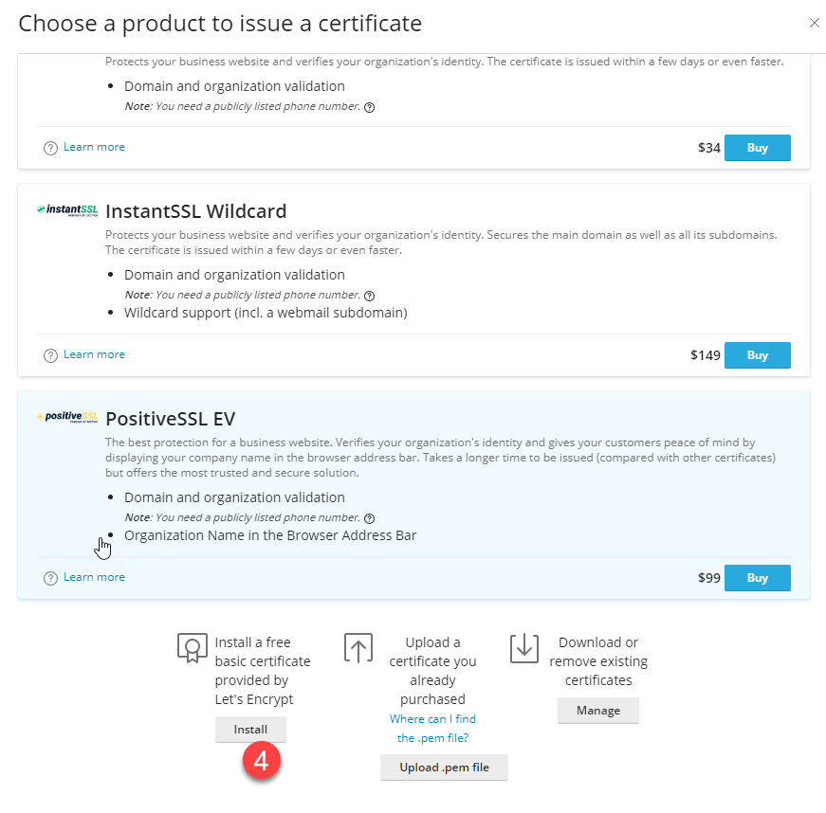Open Learn more for PositiveSSL EV
The width and height of the screenshot is (826, 813).
(x=94, y=577)
